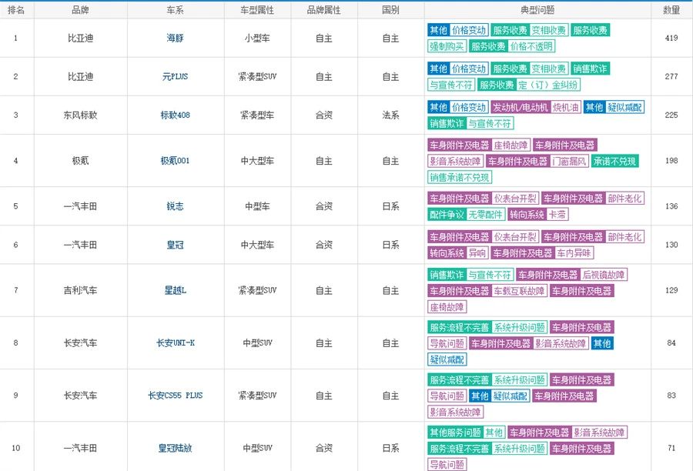Click the 烧机油 issue tag
The width and height of the screenshot is (693, 471).
pos(566,107)
